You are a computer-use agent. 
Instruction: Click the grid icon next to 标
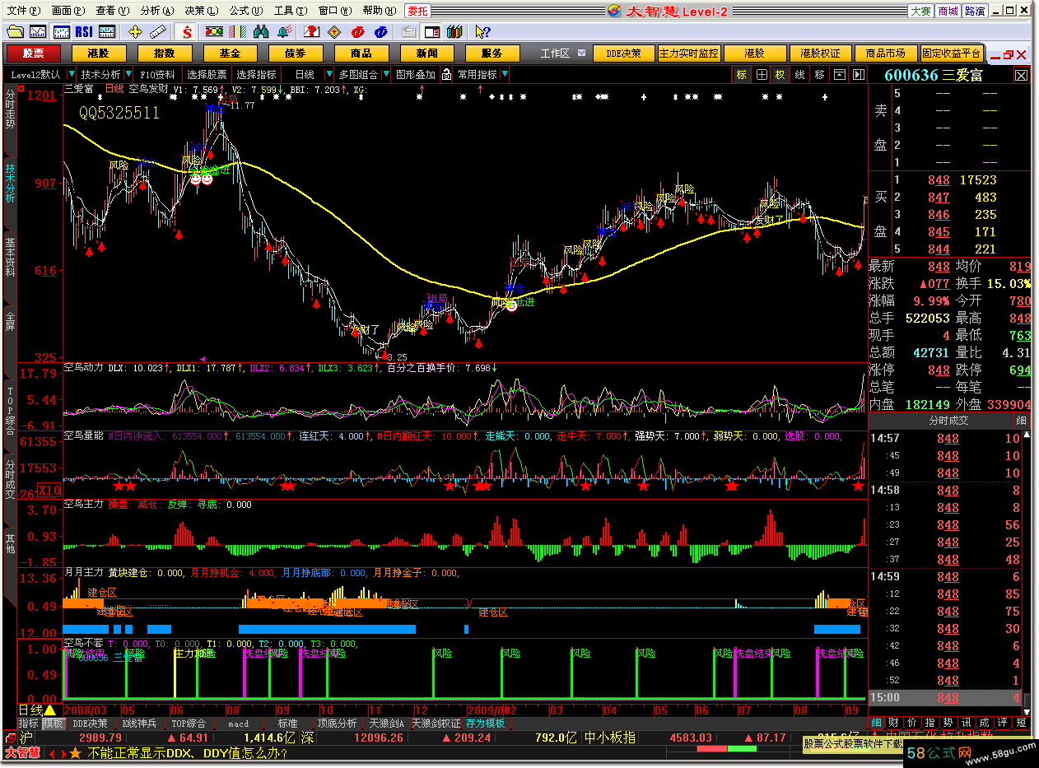[762, 74]
